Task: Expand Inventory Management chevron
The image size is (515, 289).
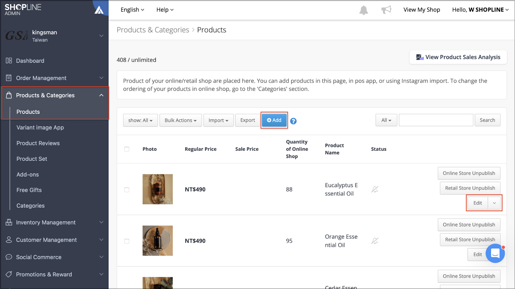Action: pyautogui.click(x=101, y=222)
